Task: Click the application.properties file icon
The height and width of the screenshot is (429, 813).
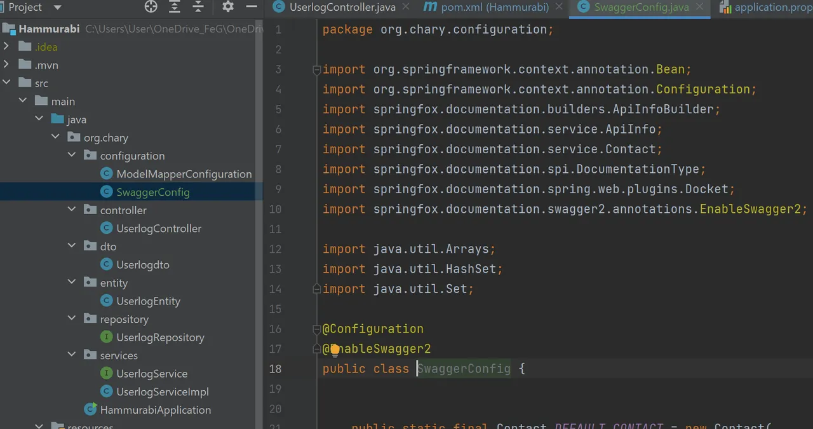Action: click(x=725, y=8)
